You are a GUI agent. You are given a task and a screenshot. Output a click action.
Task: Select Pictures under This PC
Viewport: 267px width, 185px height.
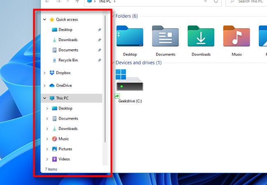point(65,149)
